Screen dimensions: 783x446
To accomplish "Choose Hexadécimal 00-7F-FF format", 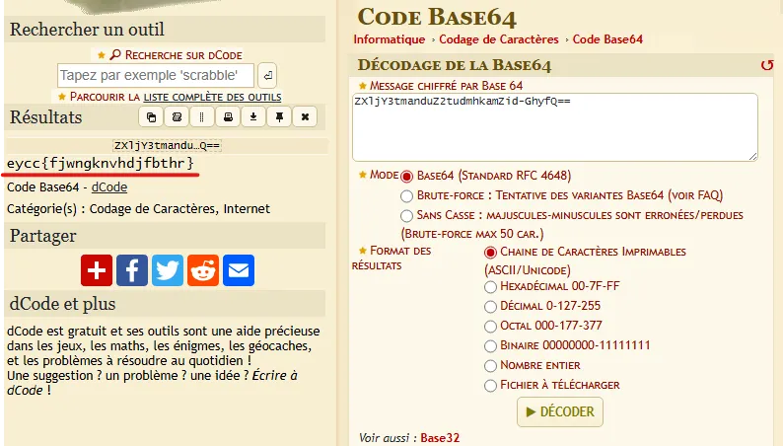I will 490,287.
